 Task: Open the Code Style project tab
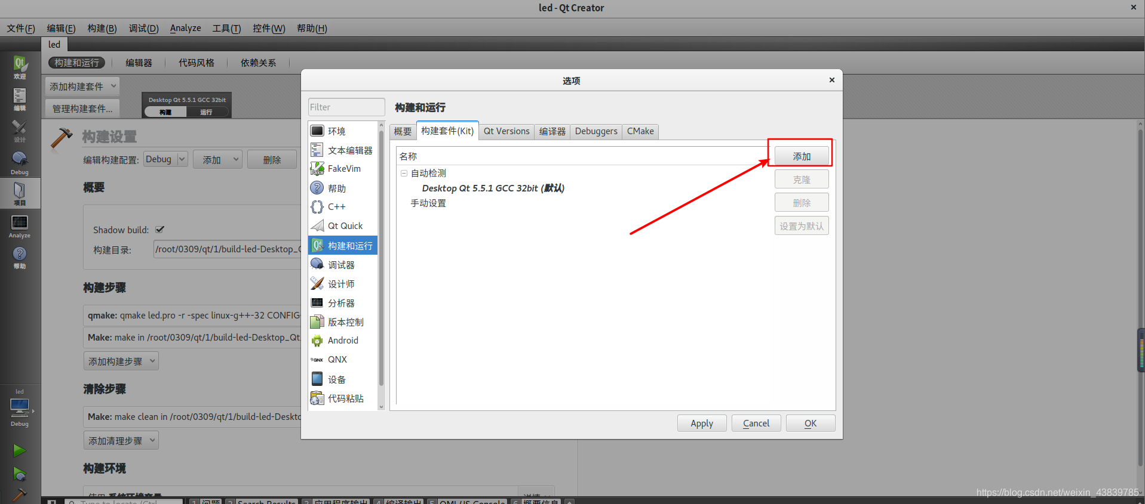tap(197, 63)
